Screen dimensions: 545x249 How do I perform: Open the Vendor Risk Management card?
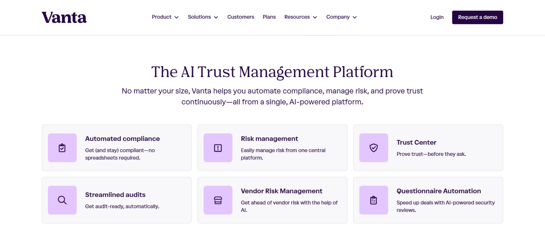click(x=272, y=200)
